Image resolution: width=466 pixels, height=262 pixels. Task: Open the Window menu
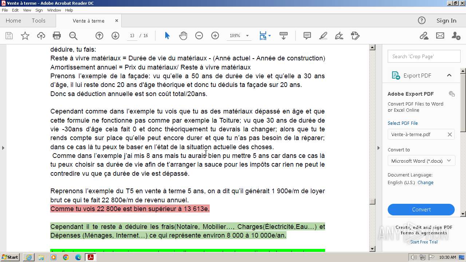[x=54, y=10]
